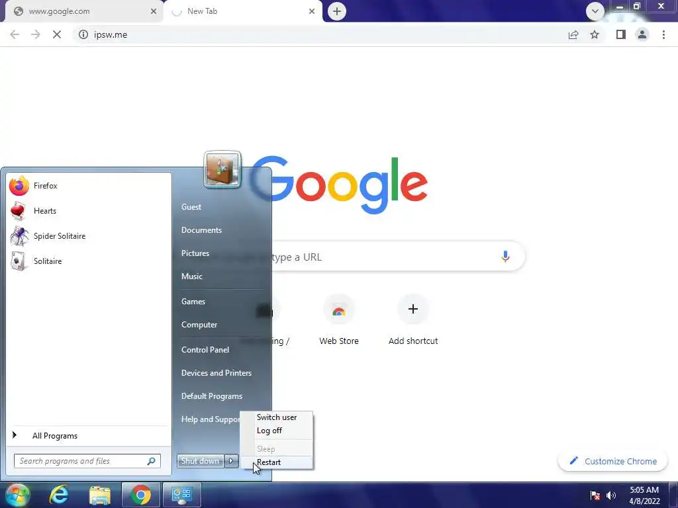Open Games from the Start menu
The height and width of the screenshot is (508, 678).
193,302
